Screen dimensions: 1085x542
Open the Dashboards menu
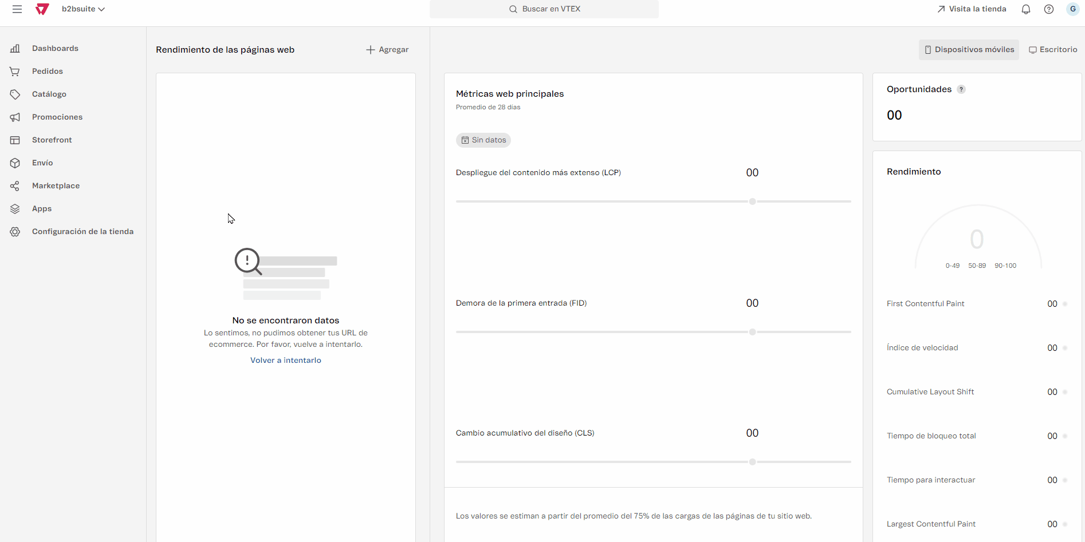click(55, 49)
